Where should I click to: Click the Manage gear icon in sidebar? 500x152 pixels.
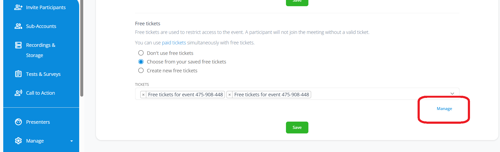[x=18, y=141]
